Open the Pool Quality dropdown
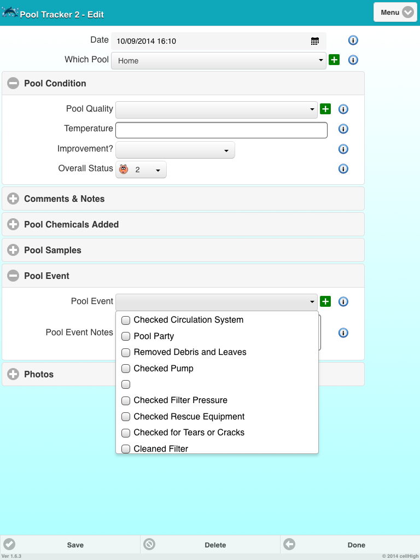 click(x=217, y=109)
